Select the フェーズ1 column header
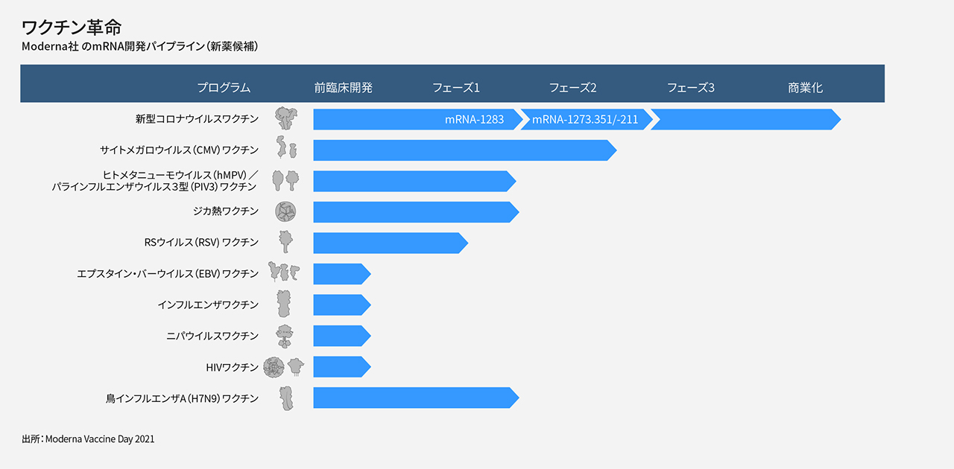This screenshot has height=469, width=954. click(x=455, y=88)
